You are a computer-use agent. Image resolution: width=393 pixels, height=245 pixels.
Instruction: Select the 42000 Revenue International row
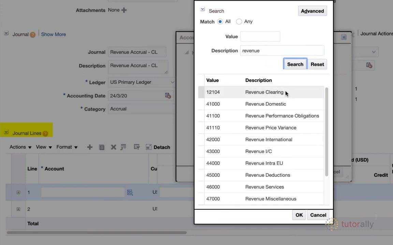(261, 140)
